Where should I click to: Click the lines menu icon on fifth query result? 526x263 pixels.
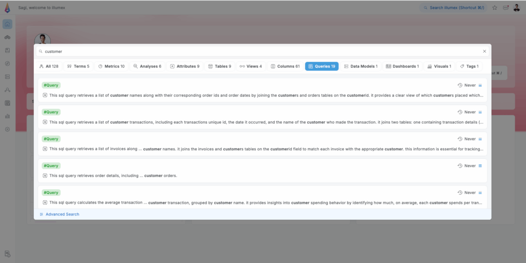[480, 193]
